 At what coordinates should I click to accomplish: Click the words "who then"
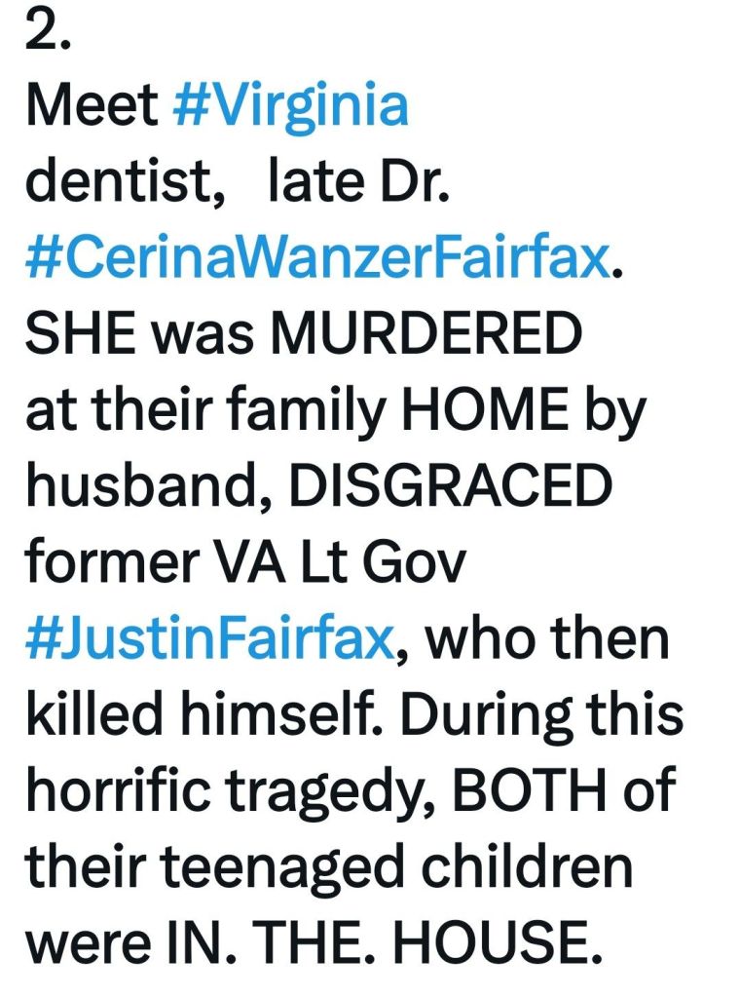coord(547,638)
